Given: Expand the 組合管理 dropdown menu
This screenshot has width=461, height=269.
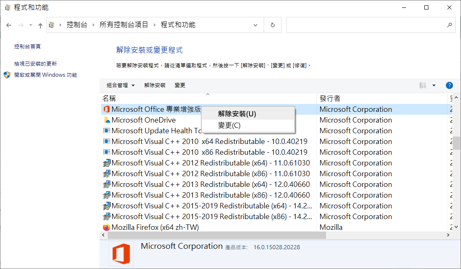Looking at the screenshot, I should [121, 85].
